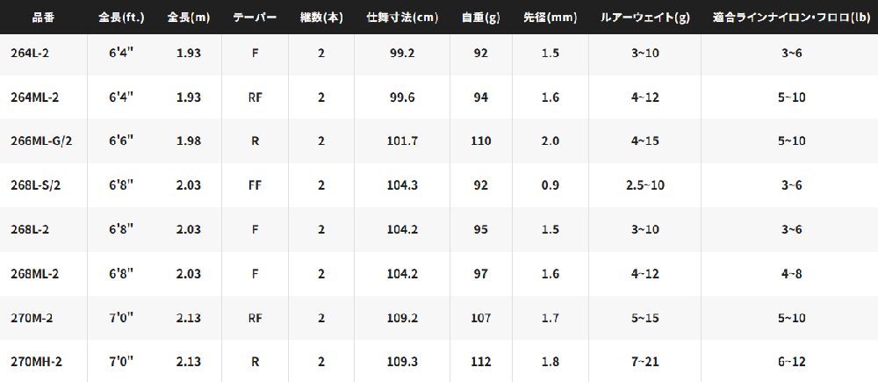The image size is (878, 382).
Task: Select the 264ML-2 model cell
Action: click(35, 97)
